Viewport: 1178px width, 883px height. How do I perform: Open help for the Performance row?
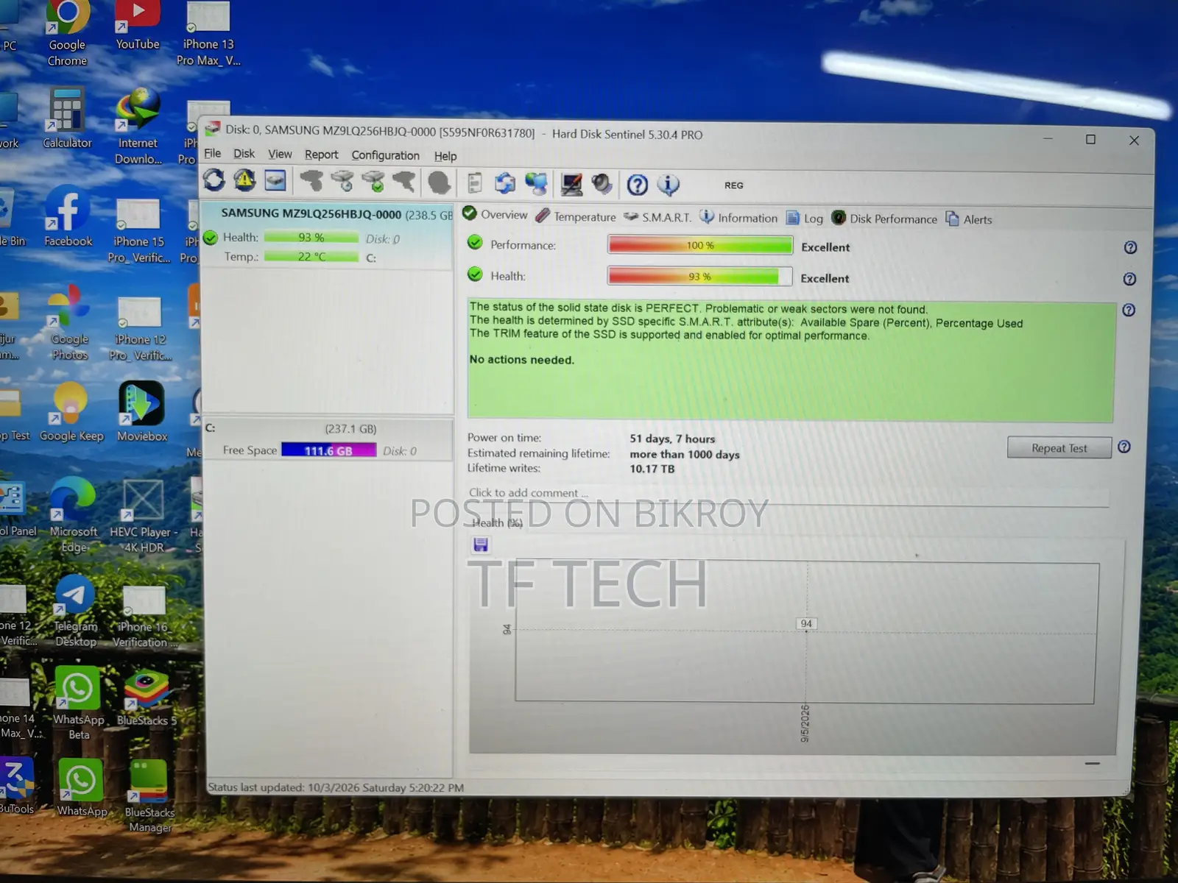1130,248
